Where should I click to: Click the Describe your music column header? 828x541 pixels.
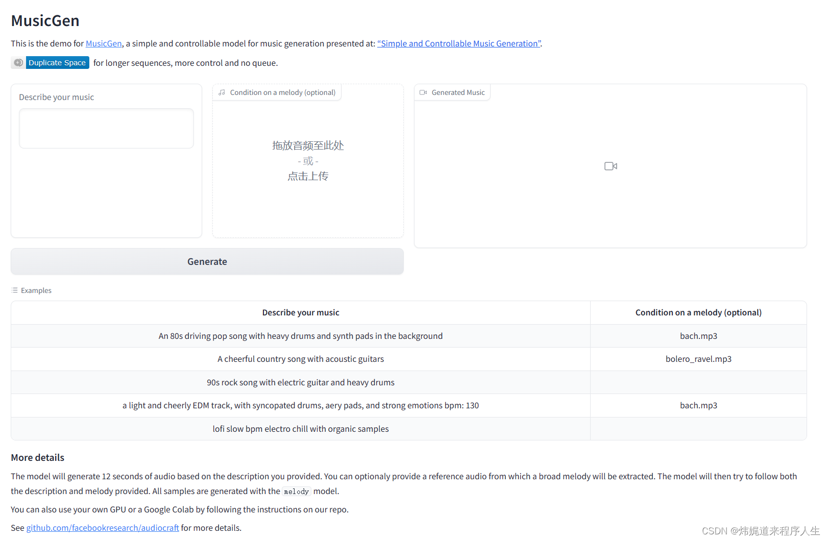pyautogui.click(x=301, y=312)
